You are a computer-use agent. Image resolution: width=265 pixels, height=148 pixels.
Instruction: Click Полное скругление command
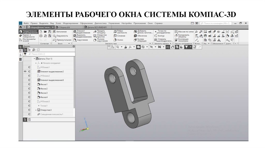point(101,40)
